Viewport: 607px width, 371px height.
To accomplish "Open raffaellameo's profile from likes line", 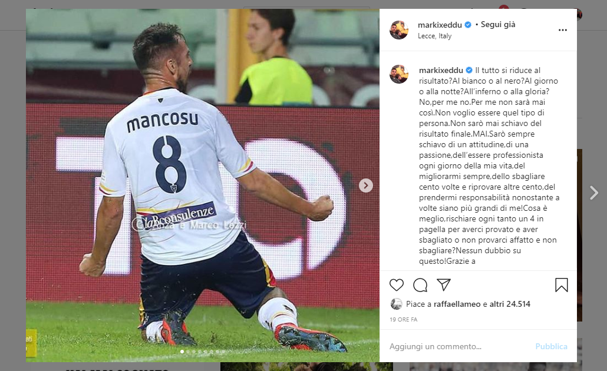I will tap(457, 304).
